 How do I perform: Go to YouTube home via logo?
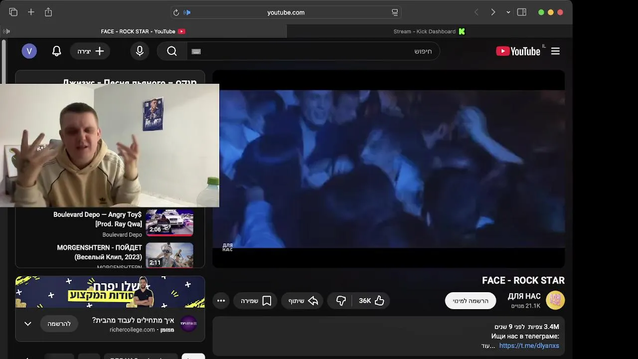[518, 51]
